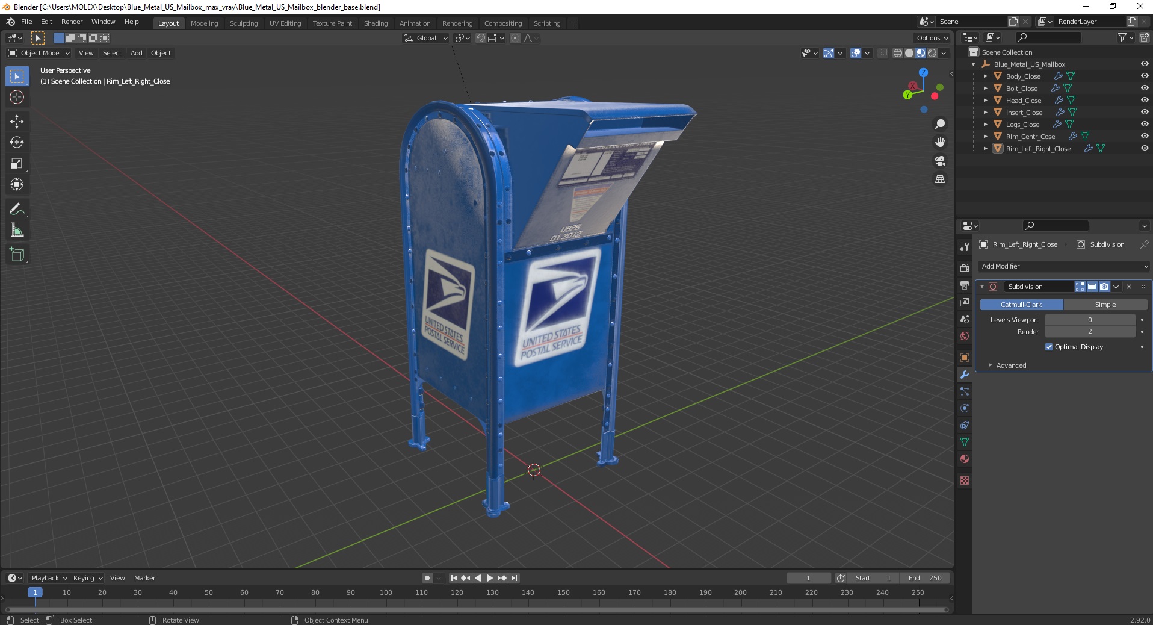The image size is (1153, 625).
Task: Open World properties tab
Action: click(965, 335)
